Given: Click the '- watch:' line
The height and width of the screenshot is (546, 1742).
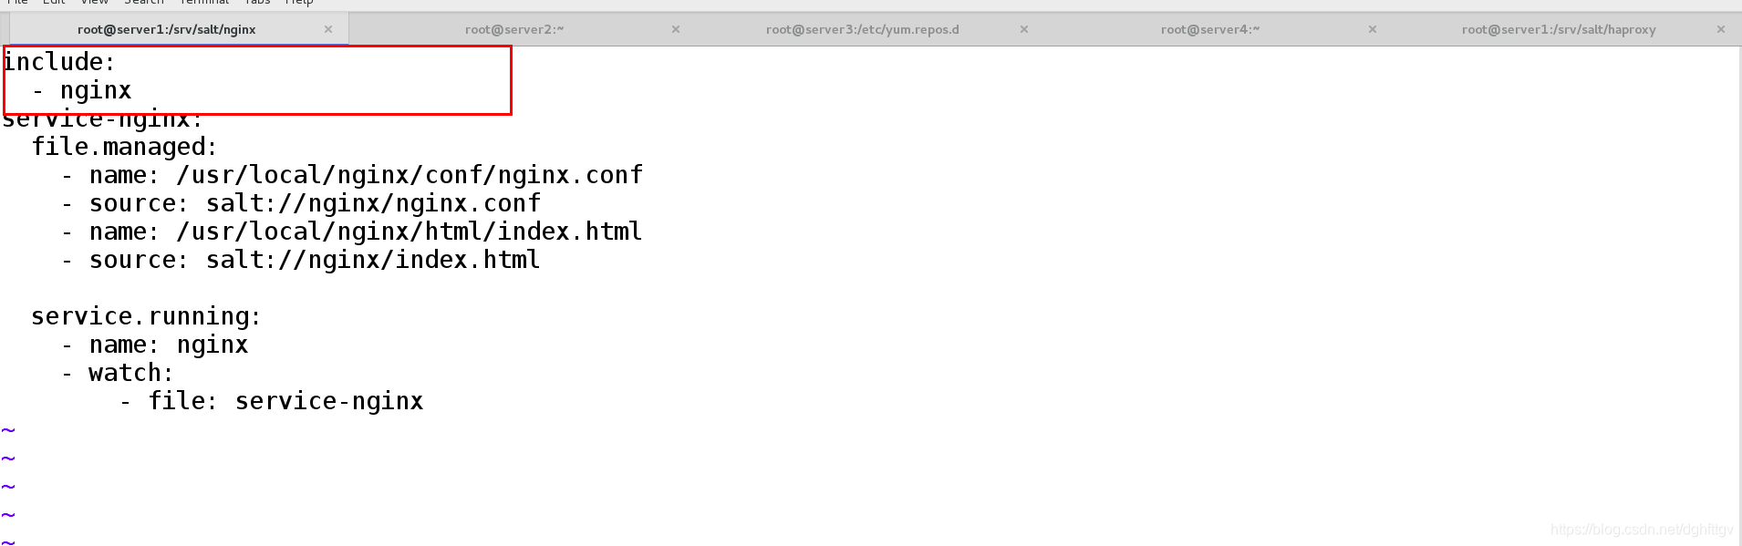Looking at the screenshot, I should coord(117,373).
